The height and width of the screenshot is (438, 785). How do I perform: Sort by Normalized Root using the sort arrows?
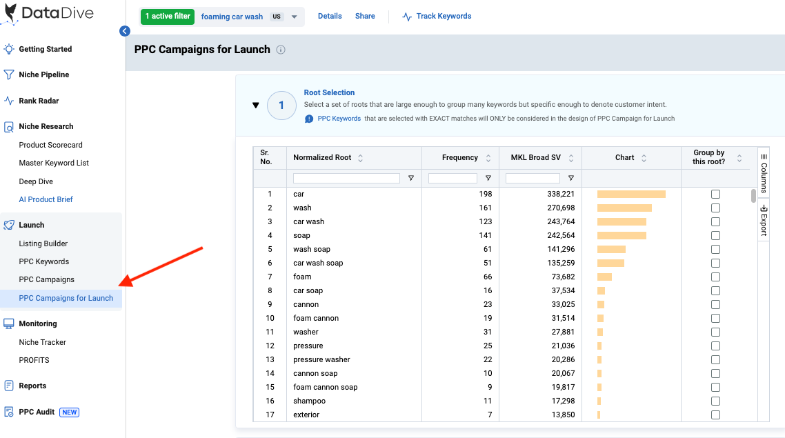pyautogui.click(x=361, y=158)
